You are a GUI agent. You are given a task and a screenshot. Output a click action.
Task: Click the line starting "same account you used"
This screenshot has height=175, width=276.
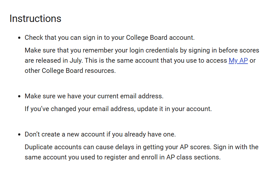[122, 157]
